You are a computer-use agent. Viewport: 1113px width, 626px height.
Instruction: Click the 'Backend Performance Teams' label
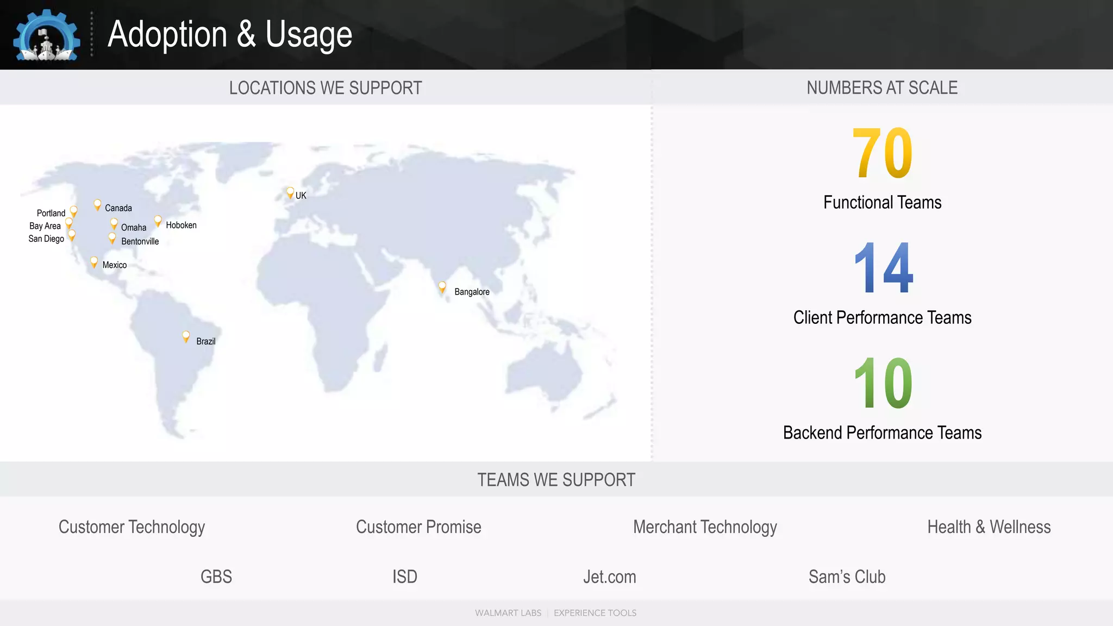click(x=883, y=433)
